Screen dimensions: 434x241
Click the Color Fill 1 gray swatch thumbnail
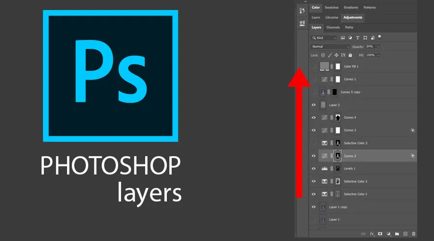[x=325, y=66]
